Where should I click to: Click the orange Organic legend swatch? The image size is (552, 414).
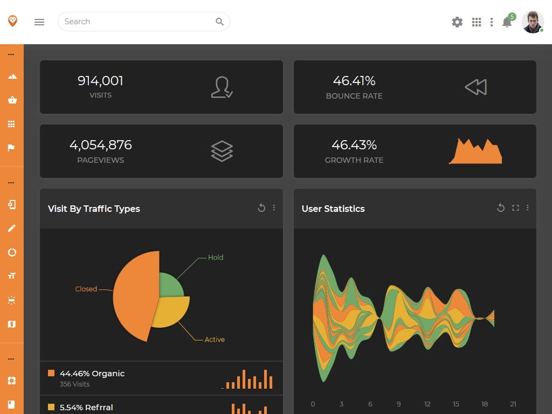click(x=51, y=373)
